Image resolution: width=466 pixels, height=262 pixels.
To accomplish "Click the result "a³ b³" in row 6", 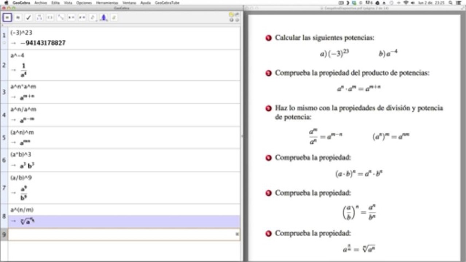I will [27, 166].
